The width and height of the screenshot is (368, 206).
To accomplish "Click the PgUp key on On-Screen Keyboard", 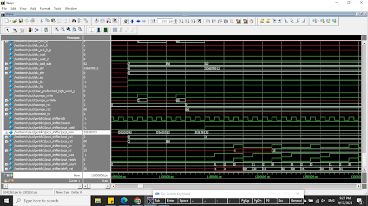I will [245, 201].
